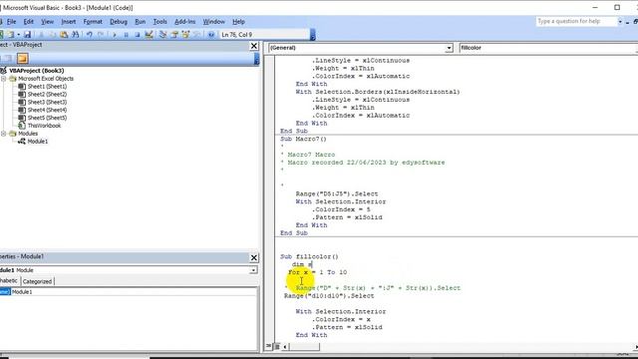Collapse the Microsoft Excel Objects folder

[x=4, y=79]
